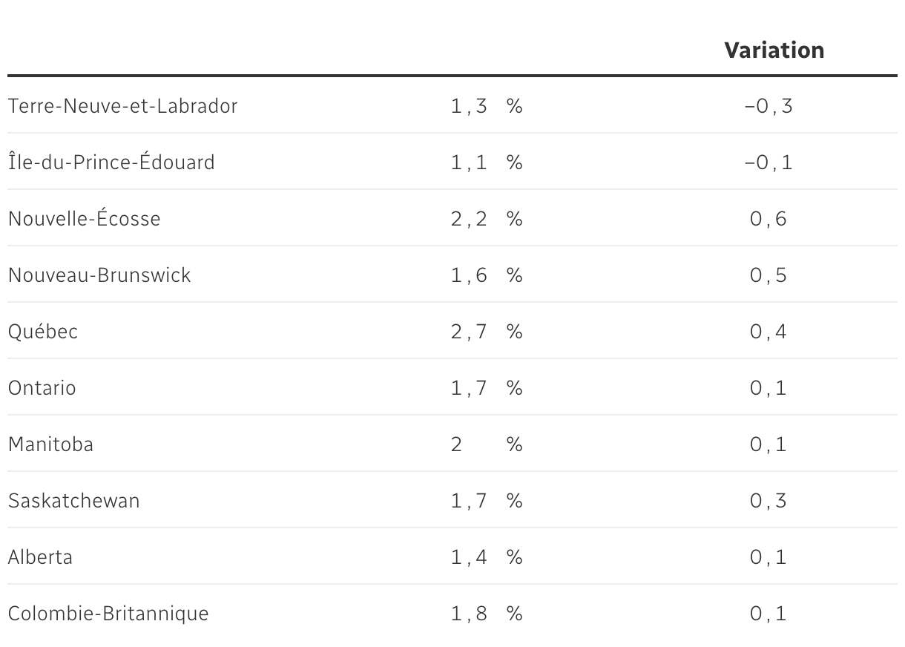The image size is (905, 647).
Task: Click Île-du-Prince-Édouard province name
Action: click(x=111, y=161)
